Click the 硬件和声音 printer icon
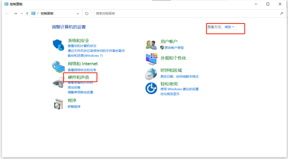Screen dimensions: 288x159 coord(58,83)
